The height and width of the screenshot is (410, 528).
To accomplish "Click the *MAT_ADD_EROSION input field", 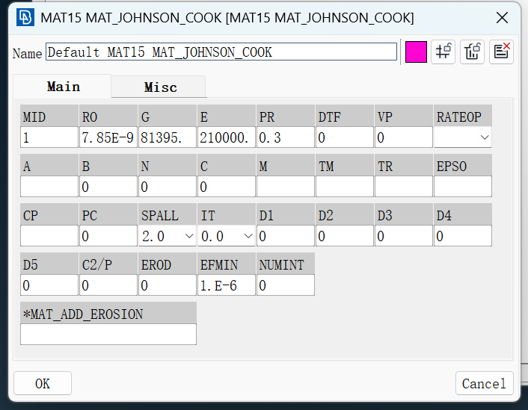I will click(x=108, y=335).
